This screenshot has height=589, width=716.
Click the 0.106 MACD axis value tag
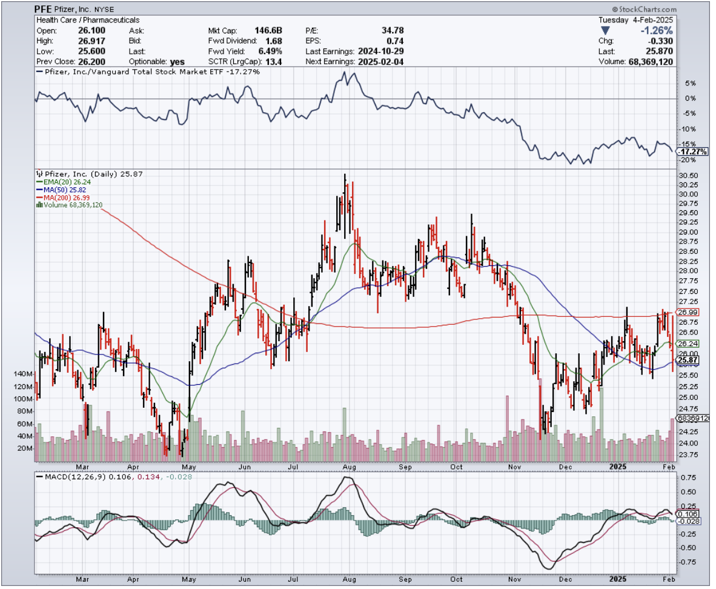(x=687, y=514)
